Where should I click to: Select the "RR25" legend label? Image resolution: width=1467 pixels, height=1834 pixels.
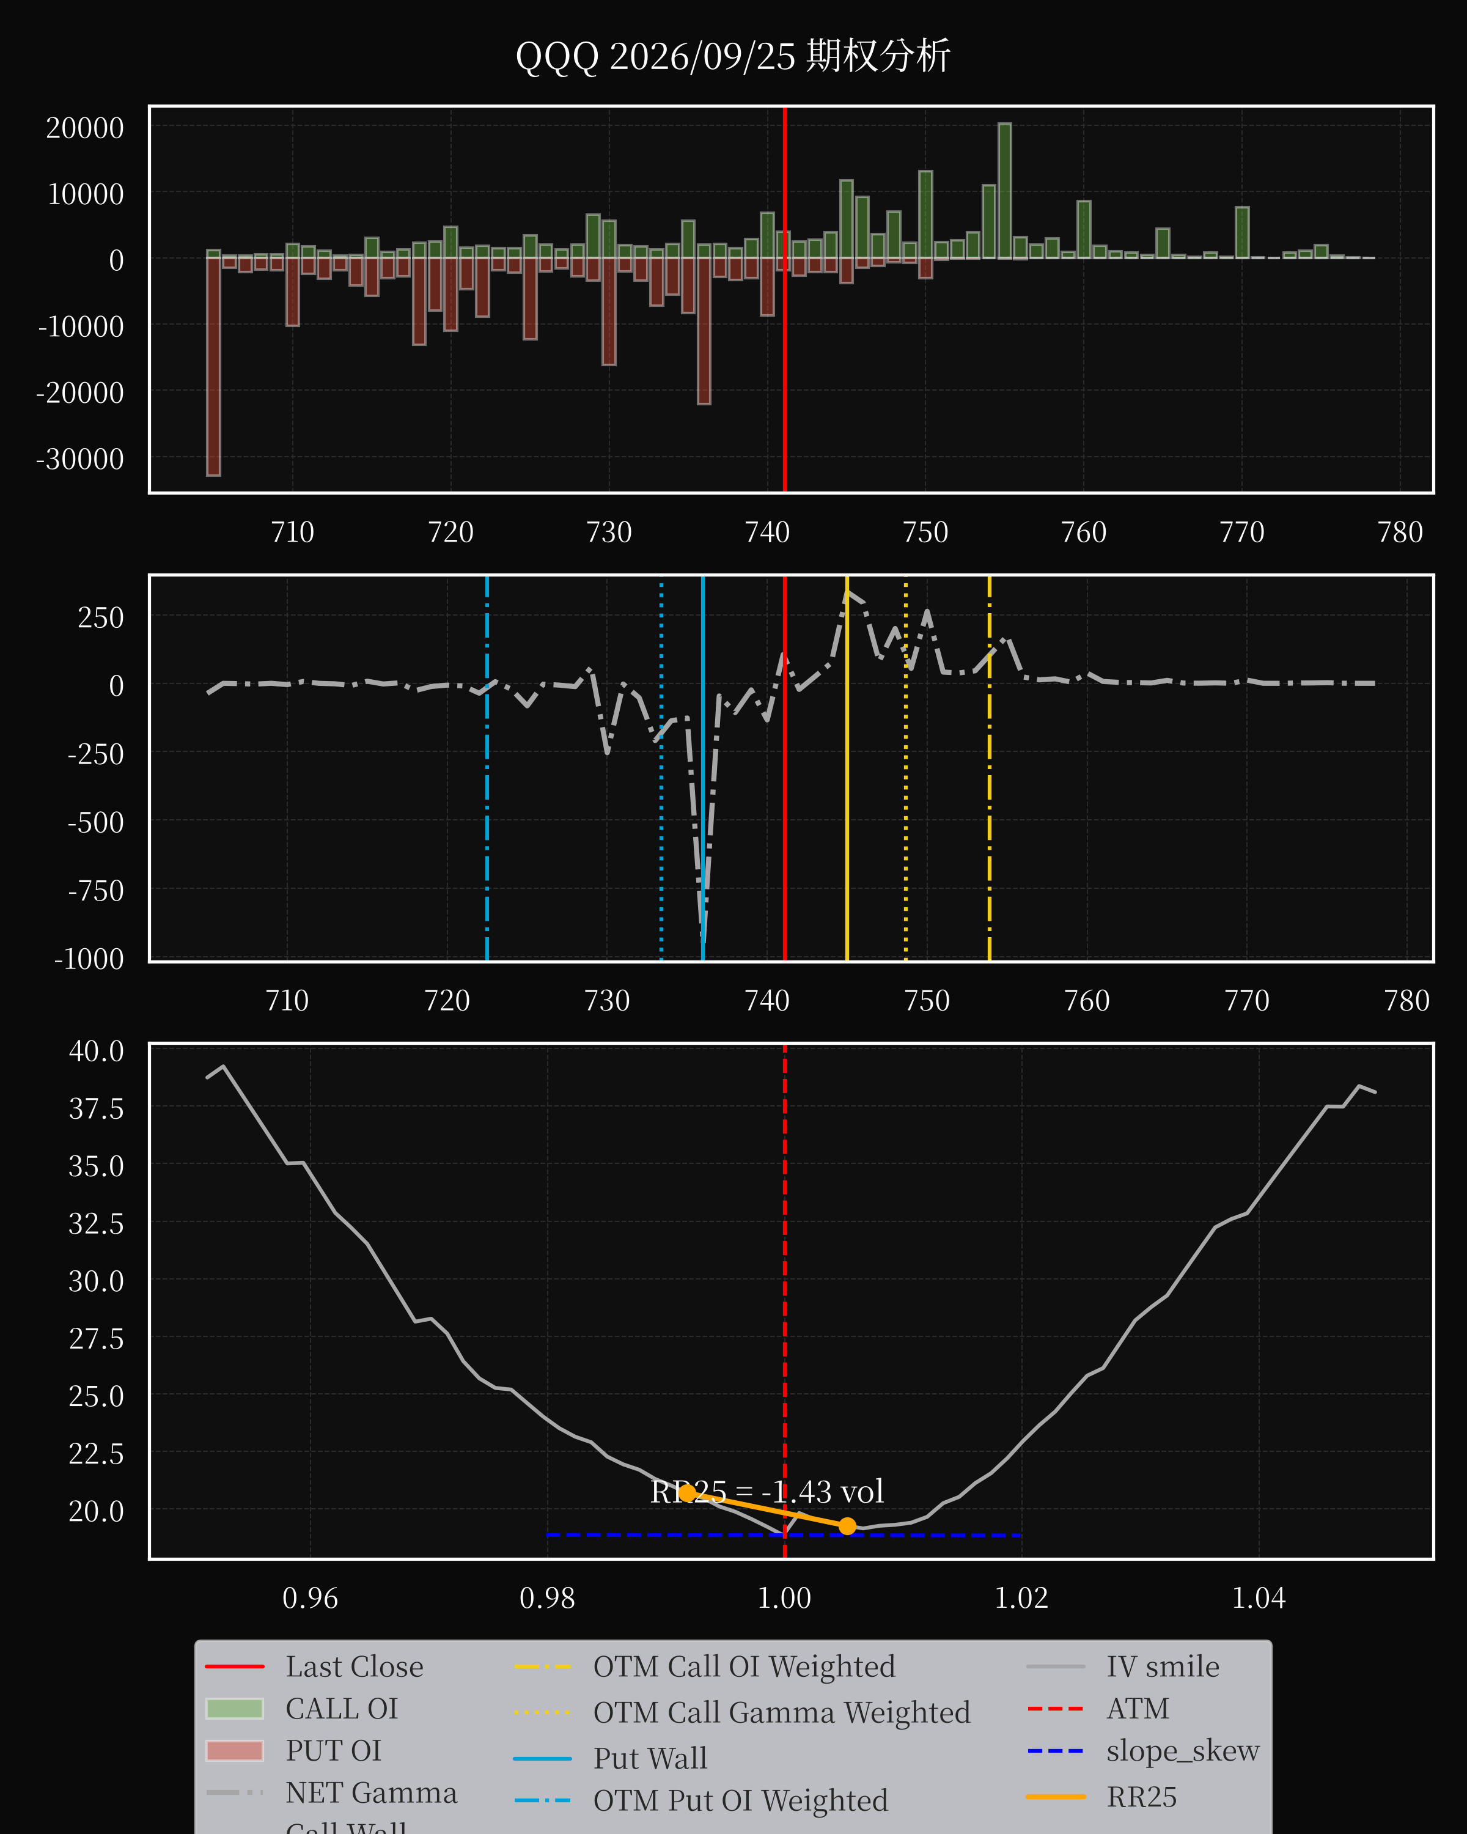pyautogui.click(x=1142, y=1797)
